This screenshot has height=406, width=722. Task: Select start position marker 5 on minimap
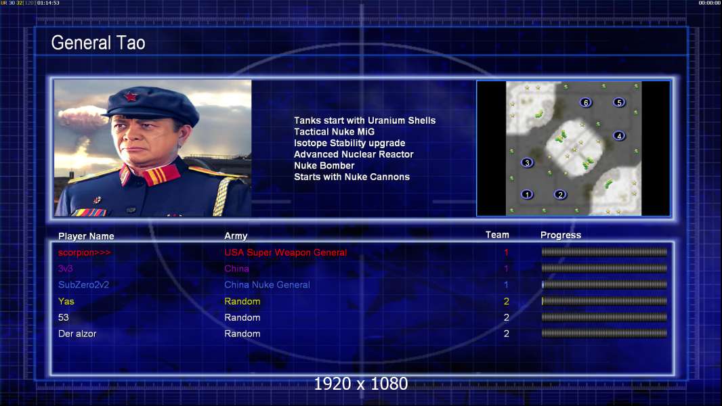(619, 102)
